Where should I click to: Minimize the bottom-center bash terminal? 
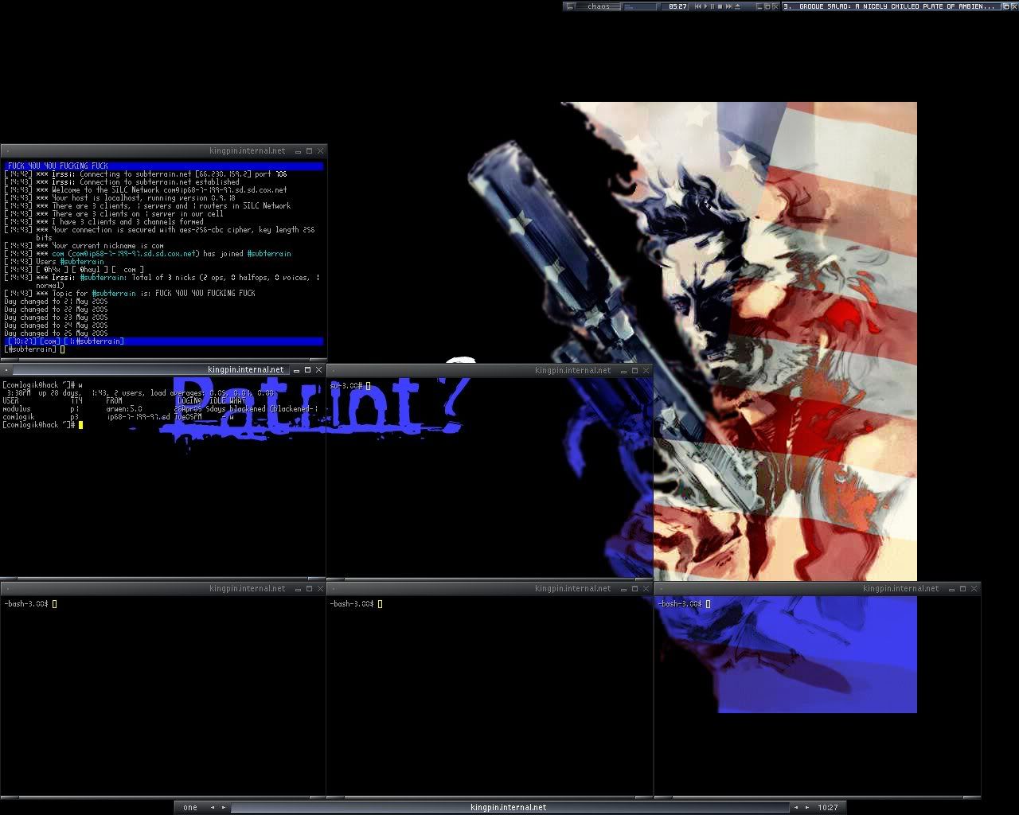pyautogui.click(x=624, y=589)
